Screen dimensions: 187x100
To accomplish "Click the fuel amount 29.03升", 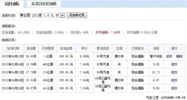I will (31, 56).
